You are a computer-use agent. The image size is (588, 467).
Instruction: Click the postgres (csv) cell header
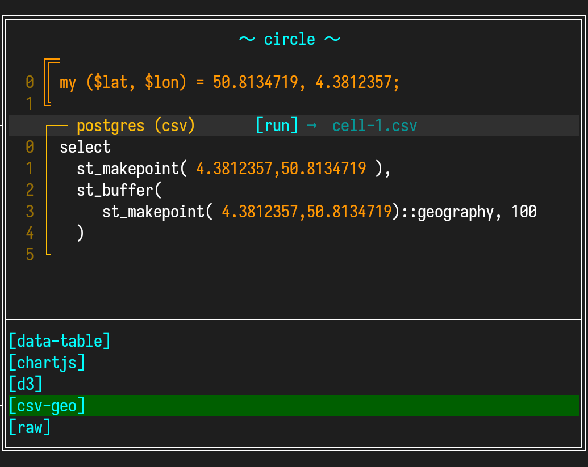tap(136, 125)
